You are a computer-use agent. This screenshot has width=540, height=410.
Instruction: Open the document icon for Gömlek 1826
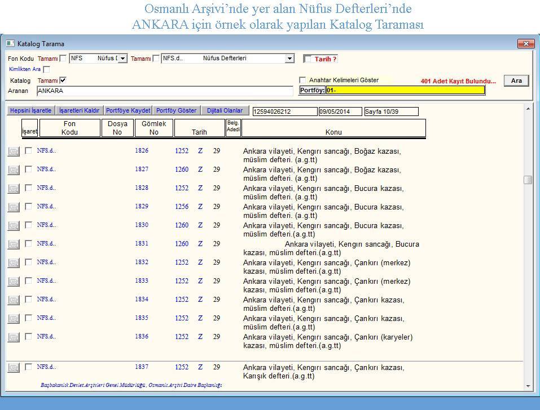[14, 151]
